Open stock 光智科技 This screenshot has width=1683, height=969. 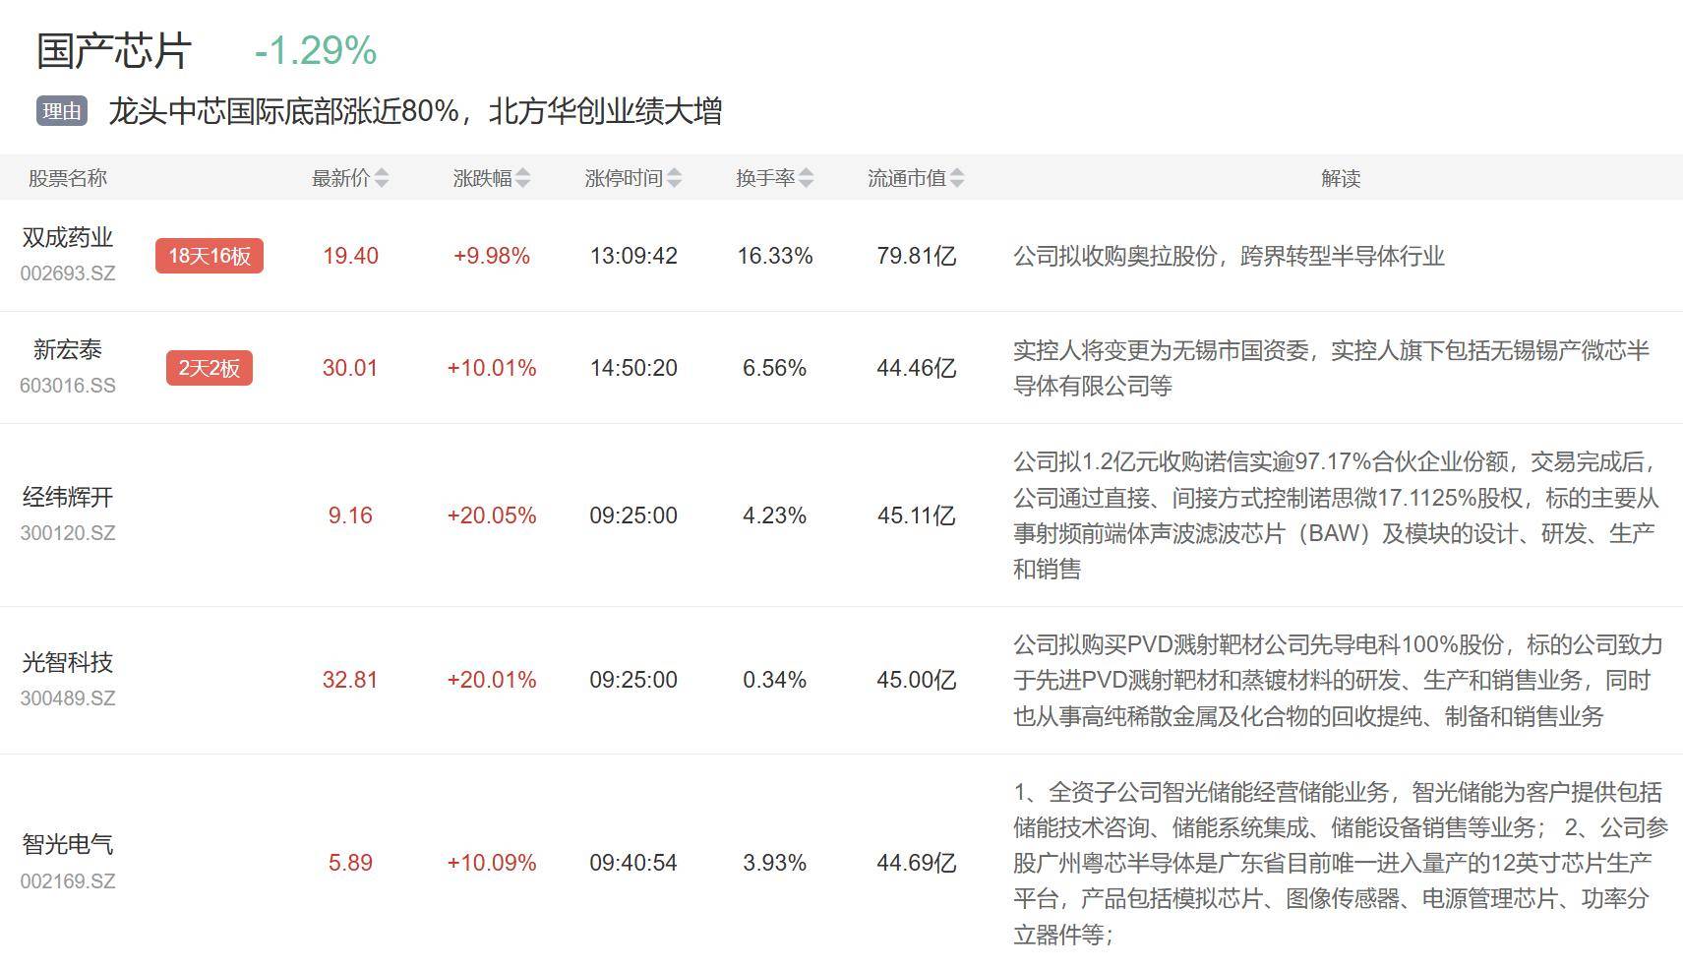(68, 662)
